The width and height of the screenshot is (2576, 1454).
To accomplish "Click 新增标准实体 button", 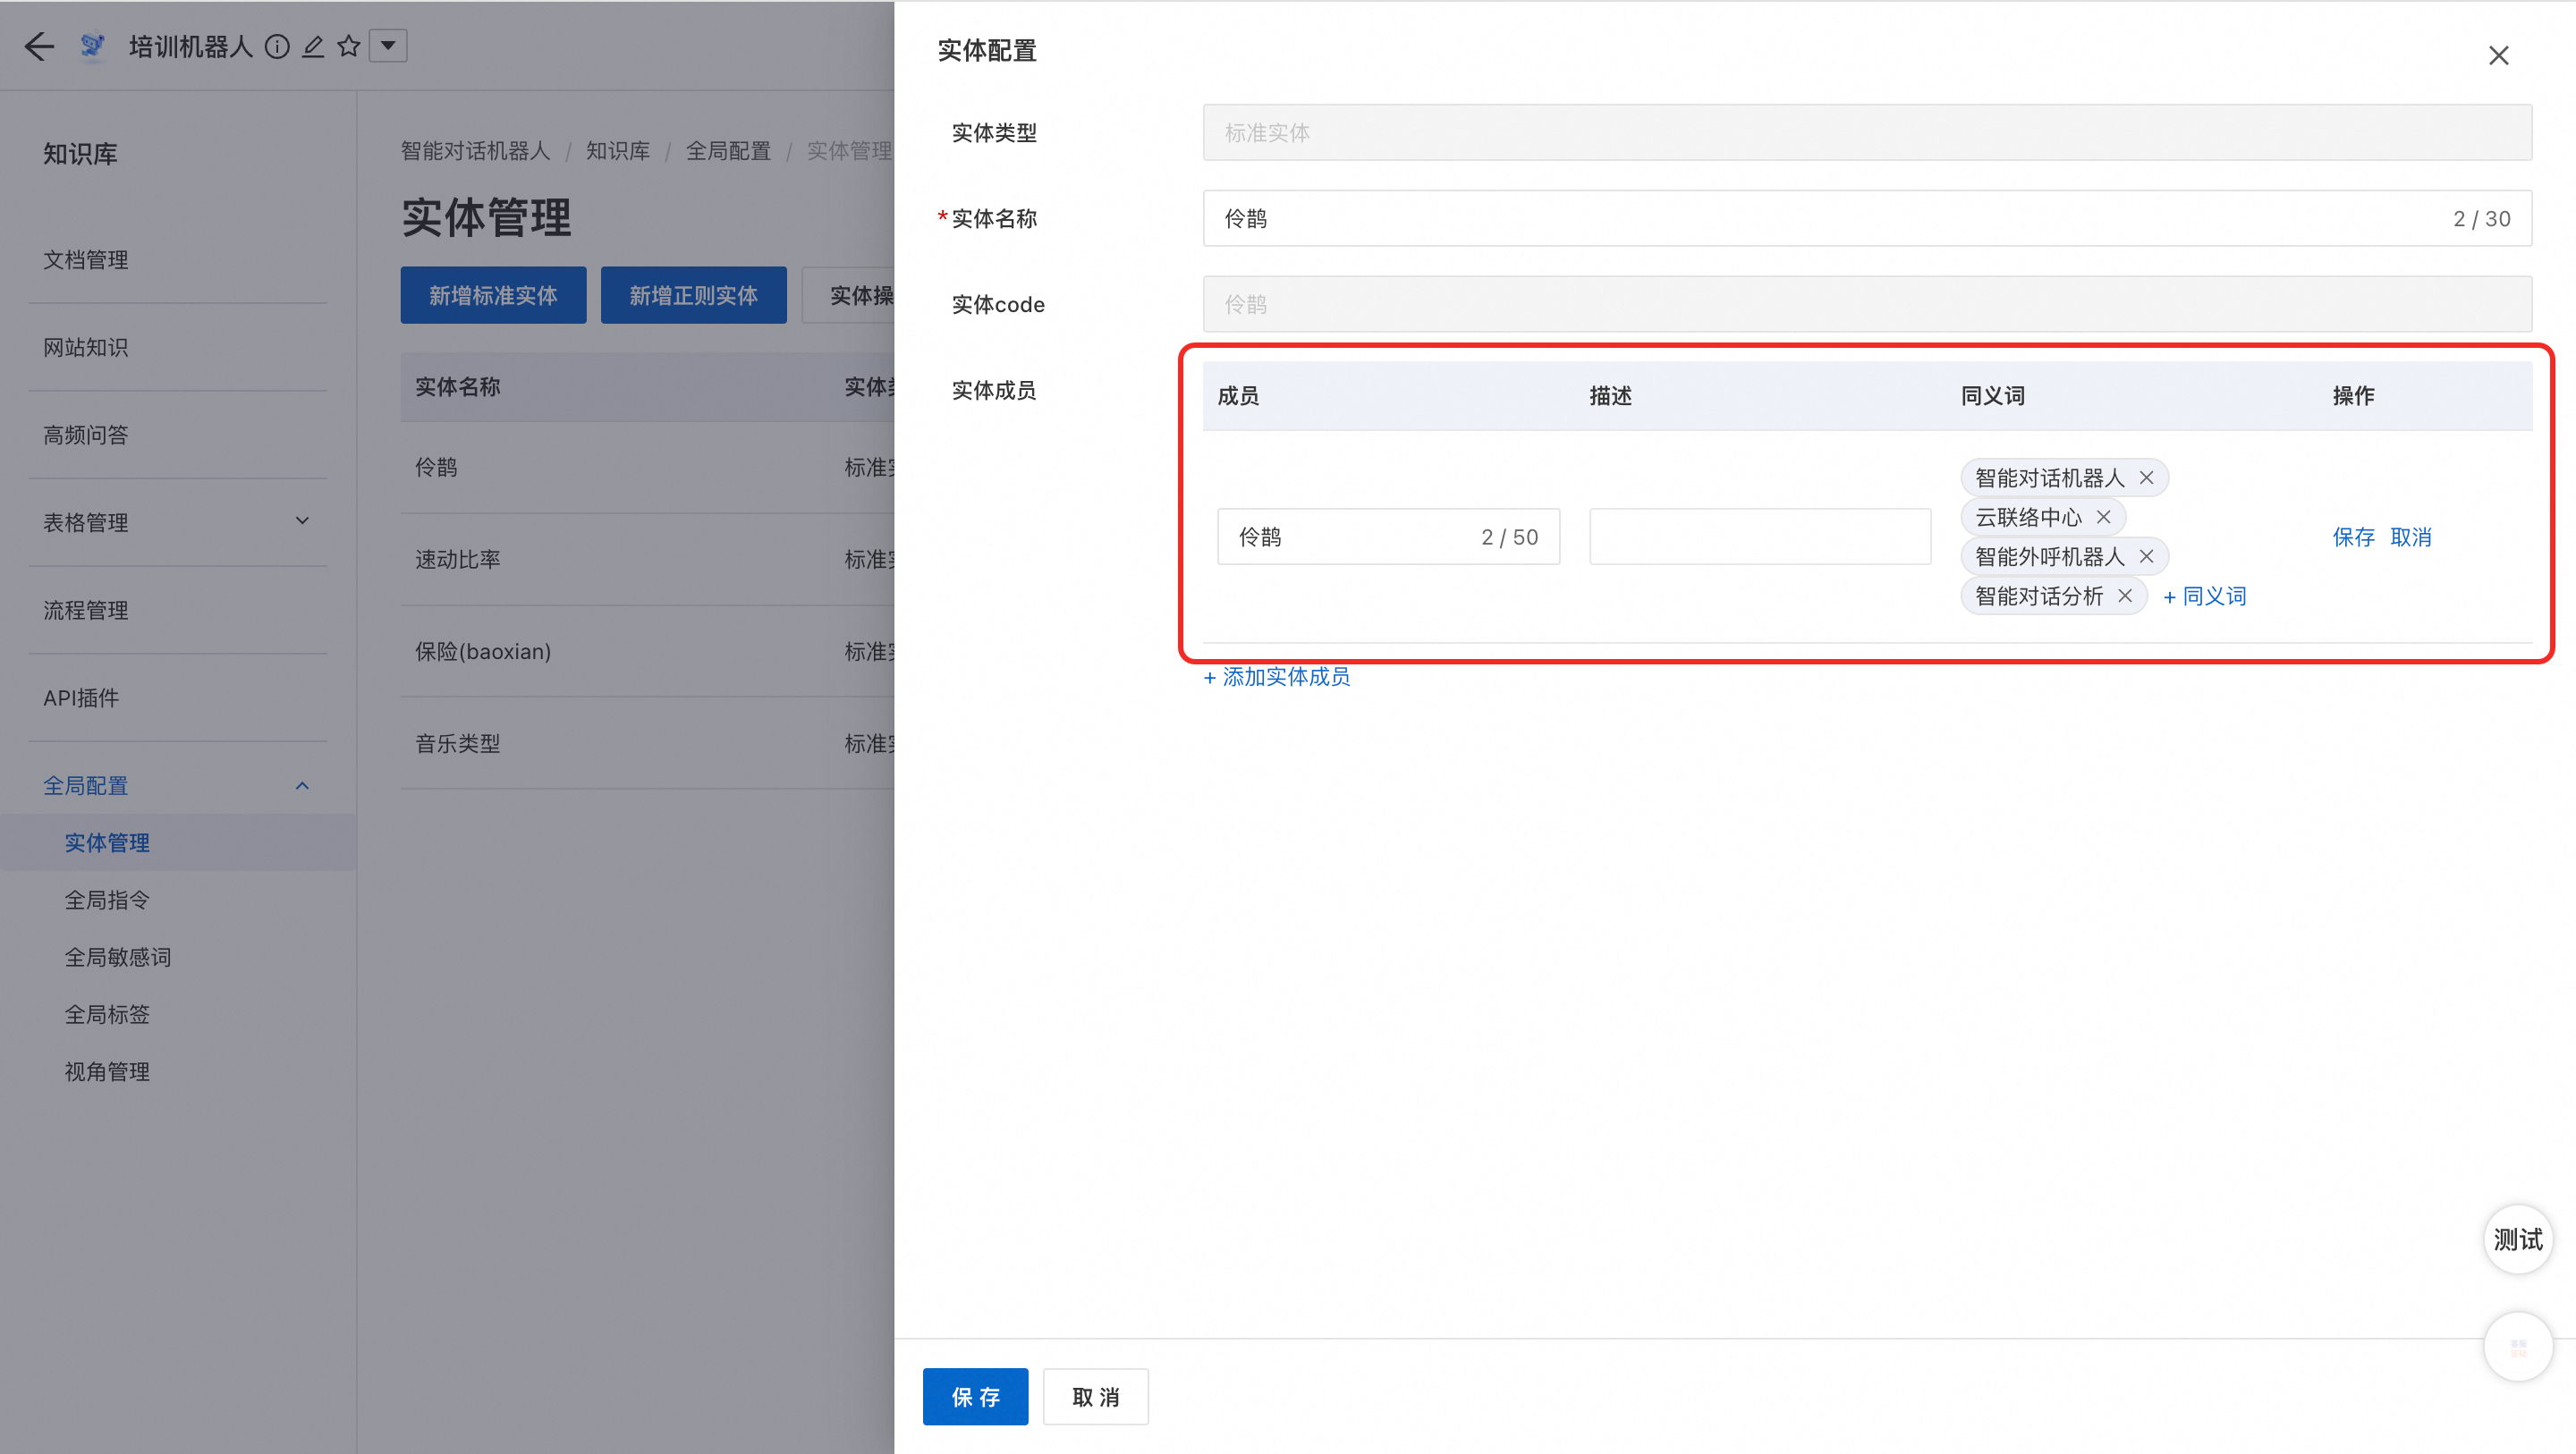I will point(493,295).
